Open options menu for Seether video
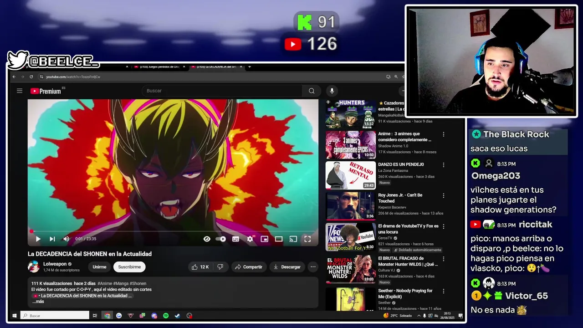 (443, 291)
